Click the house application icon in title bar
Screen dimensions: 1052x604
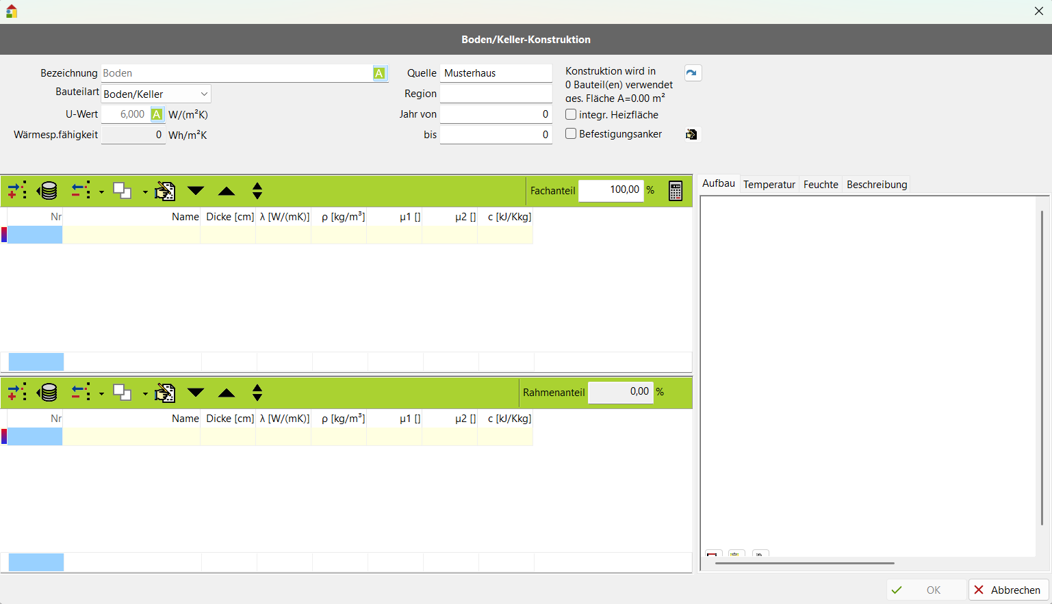click(11, 11)
